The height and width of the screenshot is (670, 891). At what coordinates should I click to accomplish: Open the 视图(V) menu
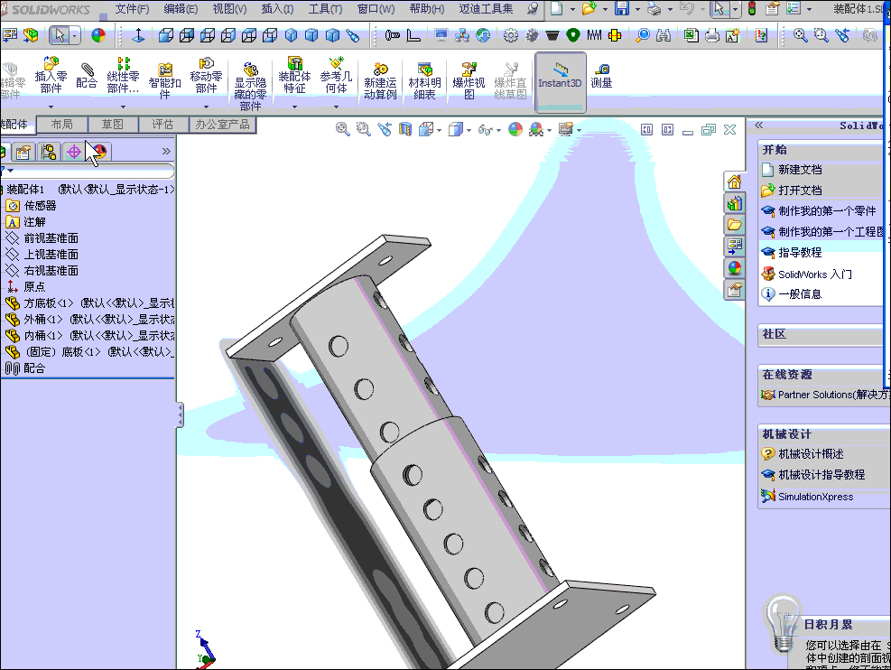point(229,8)
